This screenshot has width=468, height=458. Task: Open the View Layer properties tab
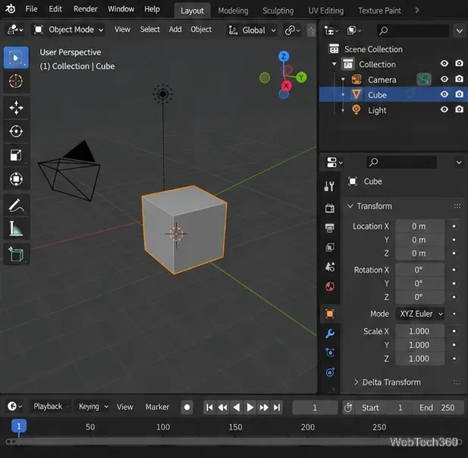(329, 248)
